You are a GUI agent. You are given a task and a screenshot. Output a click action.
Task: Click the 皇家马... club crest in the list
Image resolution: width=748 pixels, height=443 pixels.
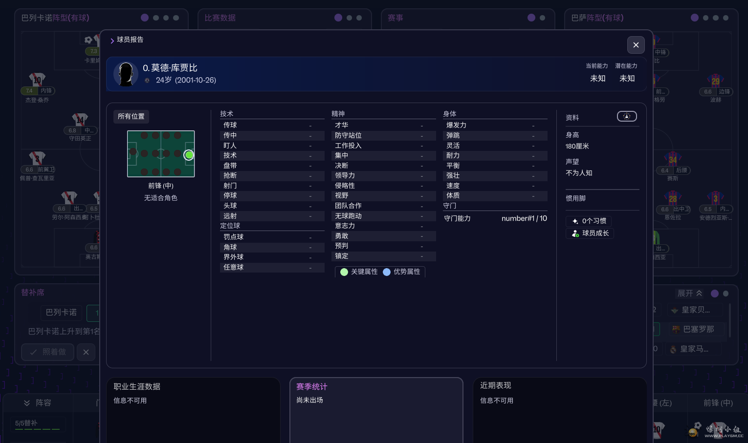click(x=674, y=349)
